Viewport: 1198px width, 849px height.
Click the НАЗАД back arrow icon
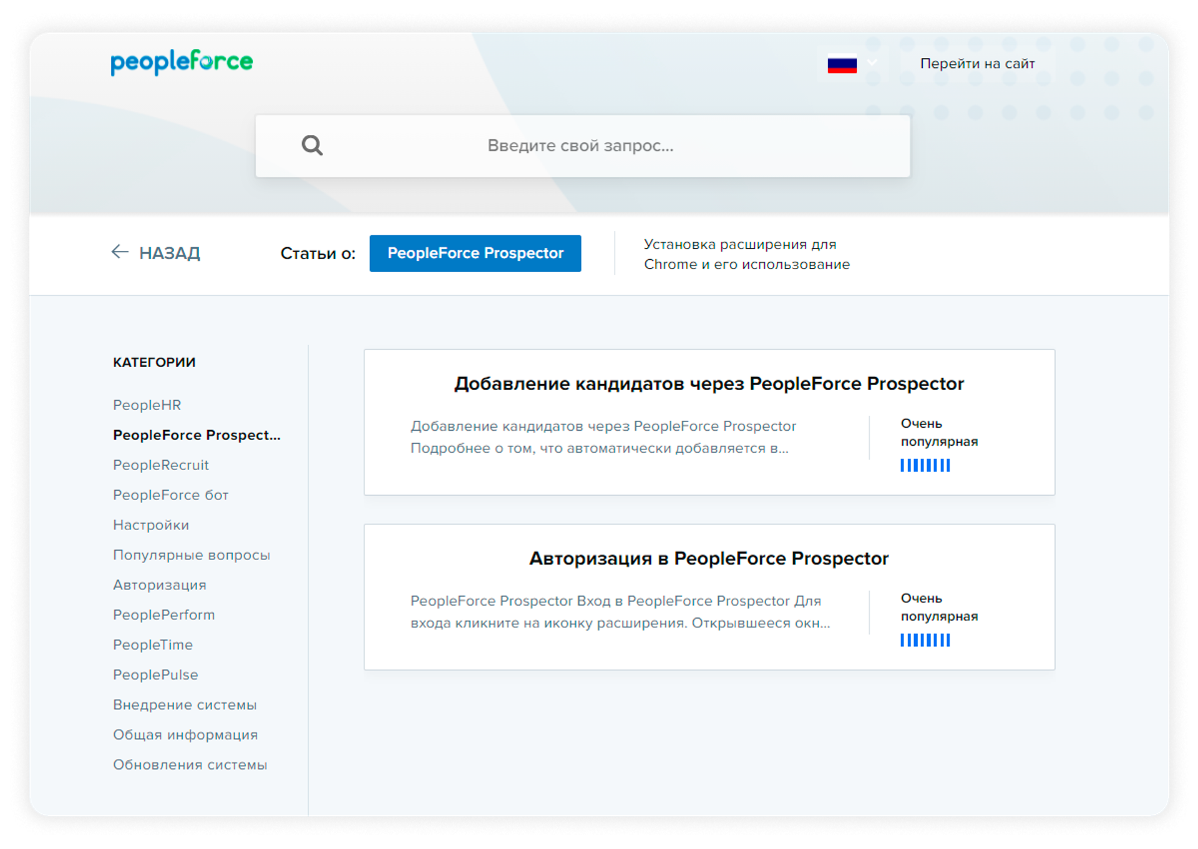coord(120,252)
